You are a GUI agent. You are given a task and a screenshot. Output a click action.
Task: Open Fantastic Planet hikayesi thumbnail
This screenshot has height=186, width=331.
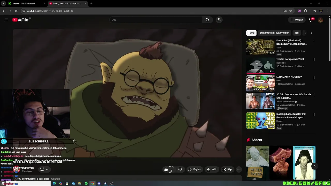pos(260,120)
